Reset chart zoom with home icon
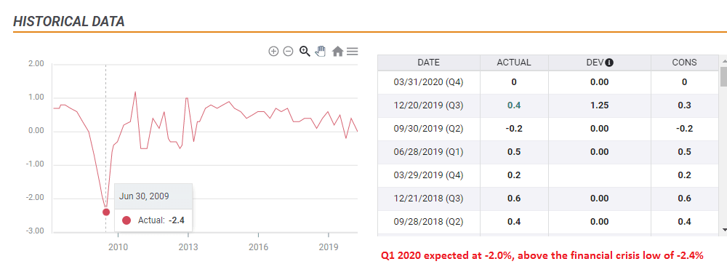The image size is (727, 280). [x=337, y=52]
